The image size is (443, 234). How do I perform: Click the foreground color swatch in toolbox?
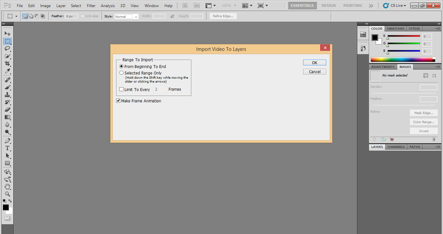[6, 207]
